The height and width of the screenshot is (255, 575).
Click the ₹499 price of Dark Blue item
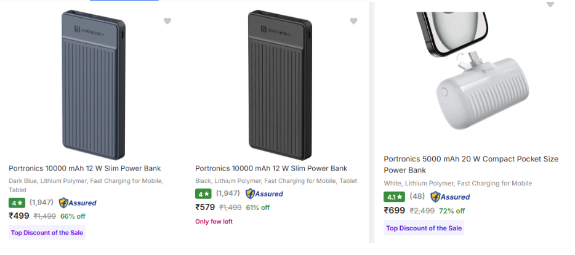tap(19, 216)
